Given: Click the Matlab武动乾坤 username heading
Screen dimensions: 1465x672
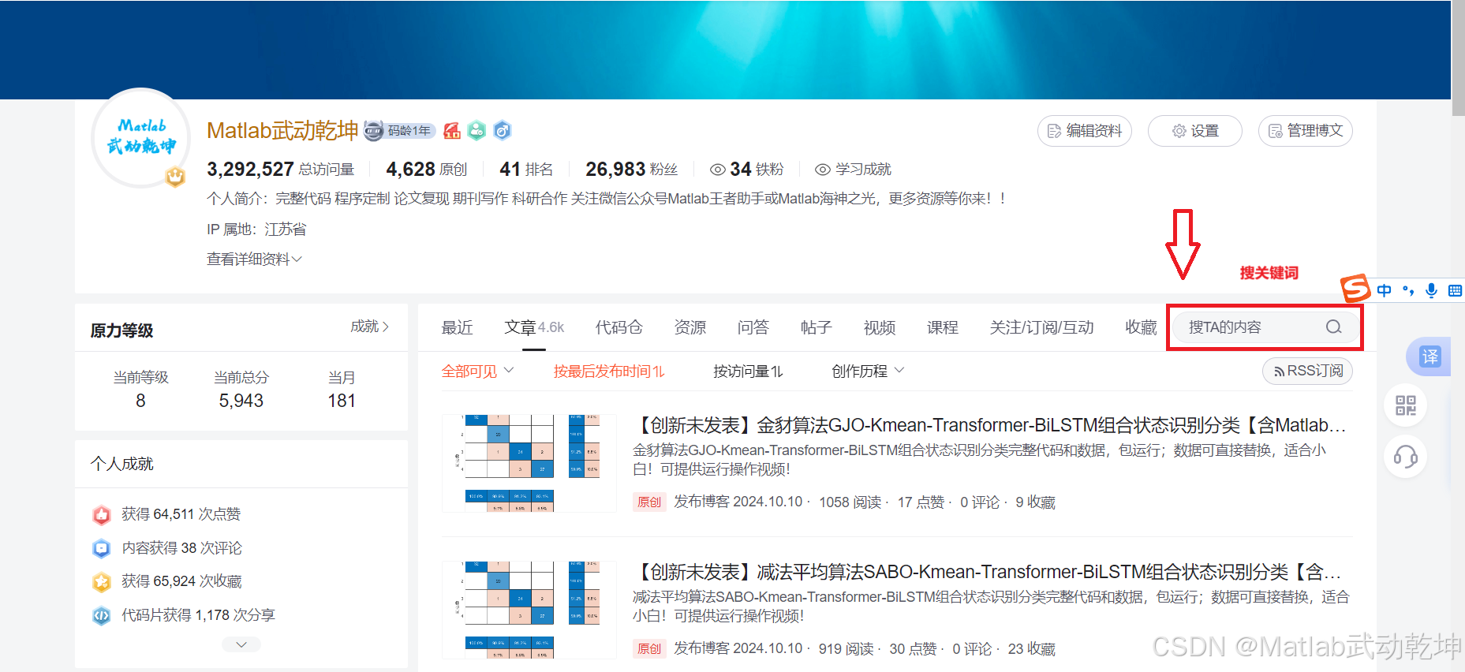Looking at the screenshot, I should [282, 131].
